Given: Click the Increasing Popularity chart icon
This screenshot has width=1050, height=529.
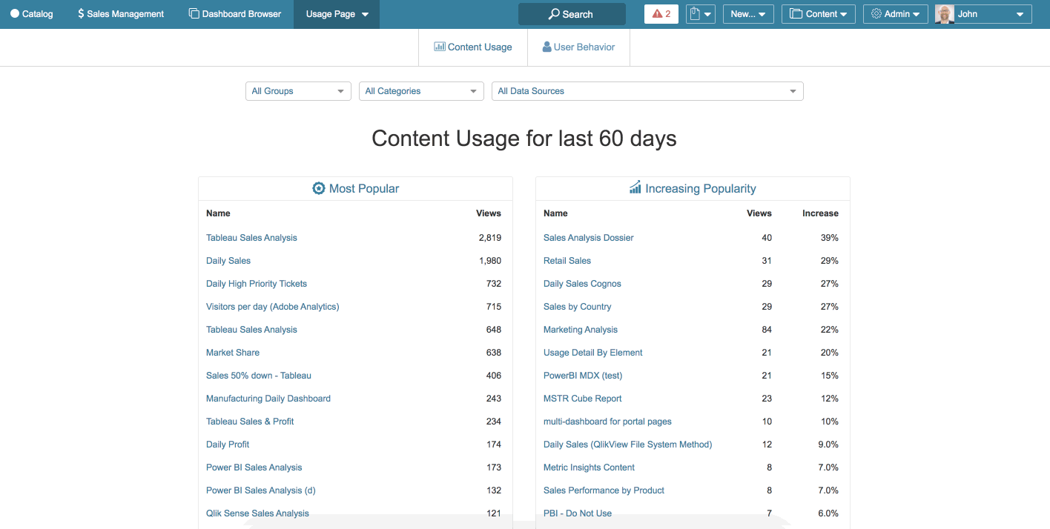Looking at the screenshot, I should coord(635,187).
